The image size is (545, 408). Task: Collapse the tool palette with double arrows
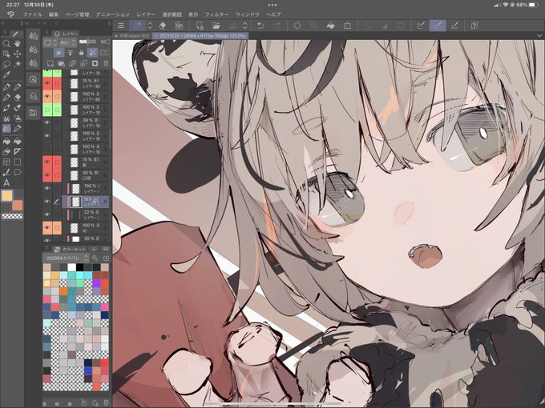[3, 23]
